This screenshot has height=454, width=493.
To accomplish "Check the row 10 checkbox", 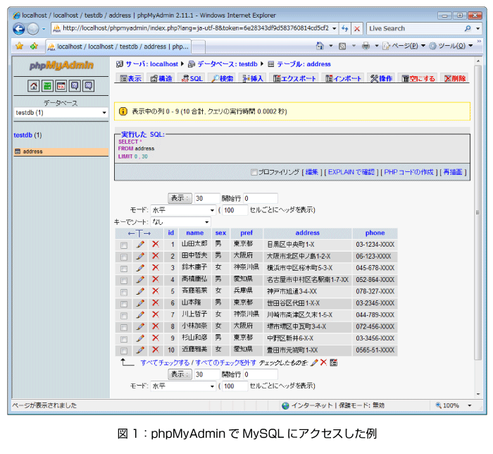I will coord(124,351).
